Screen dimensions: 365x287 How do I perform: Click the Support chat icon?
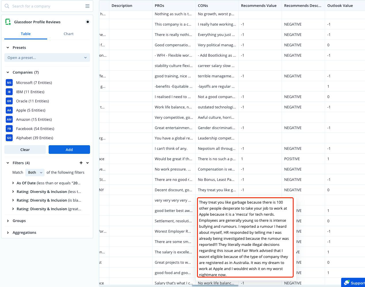click(x=347, y=283)
